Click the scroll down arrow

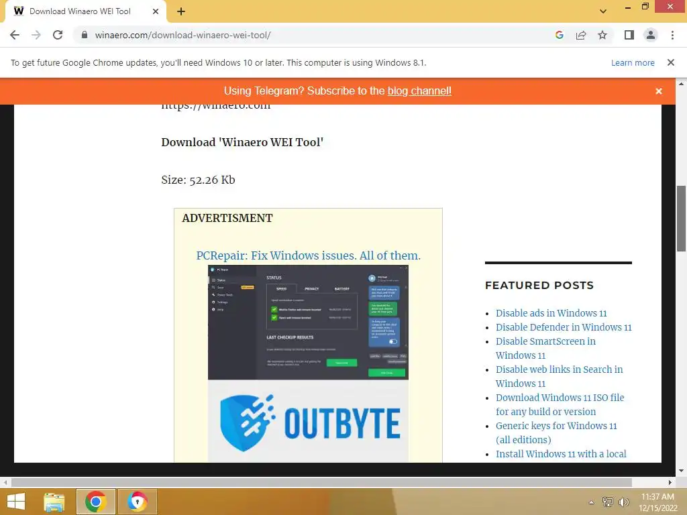pos(681,471)
